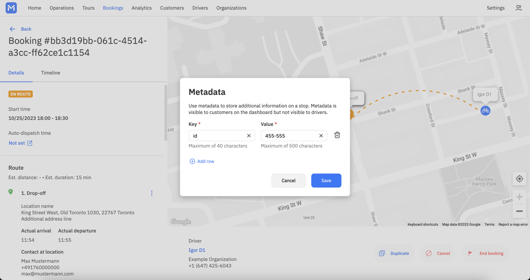Image resolution: width=530 pixels, height=280 pixels.
Task: Open Customers menu item
Action: click(172, 8)
